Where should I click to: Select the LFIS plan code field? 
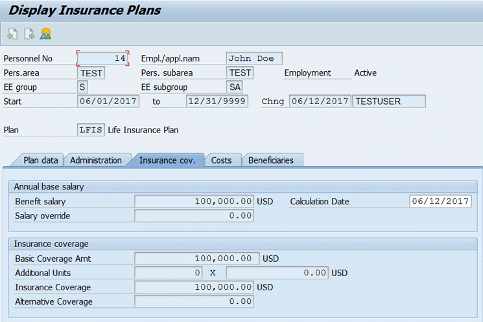[x=91, y=130]
